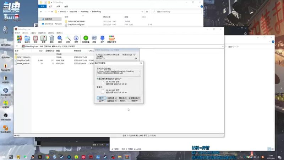Click 否(N) to skip replacing file
This screenshot has height=160, width=284.
pyautogui.click(x=101, y=101)
